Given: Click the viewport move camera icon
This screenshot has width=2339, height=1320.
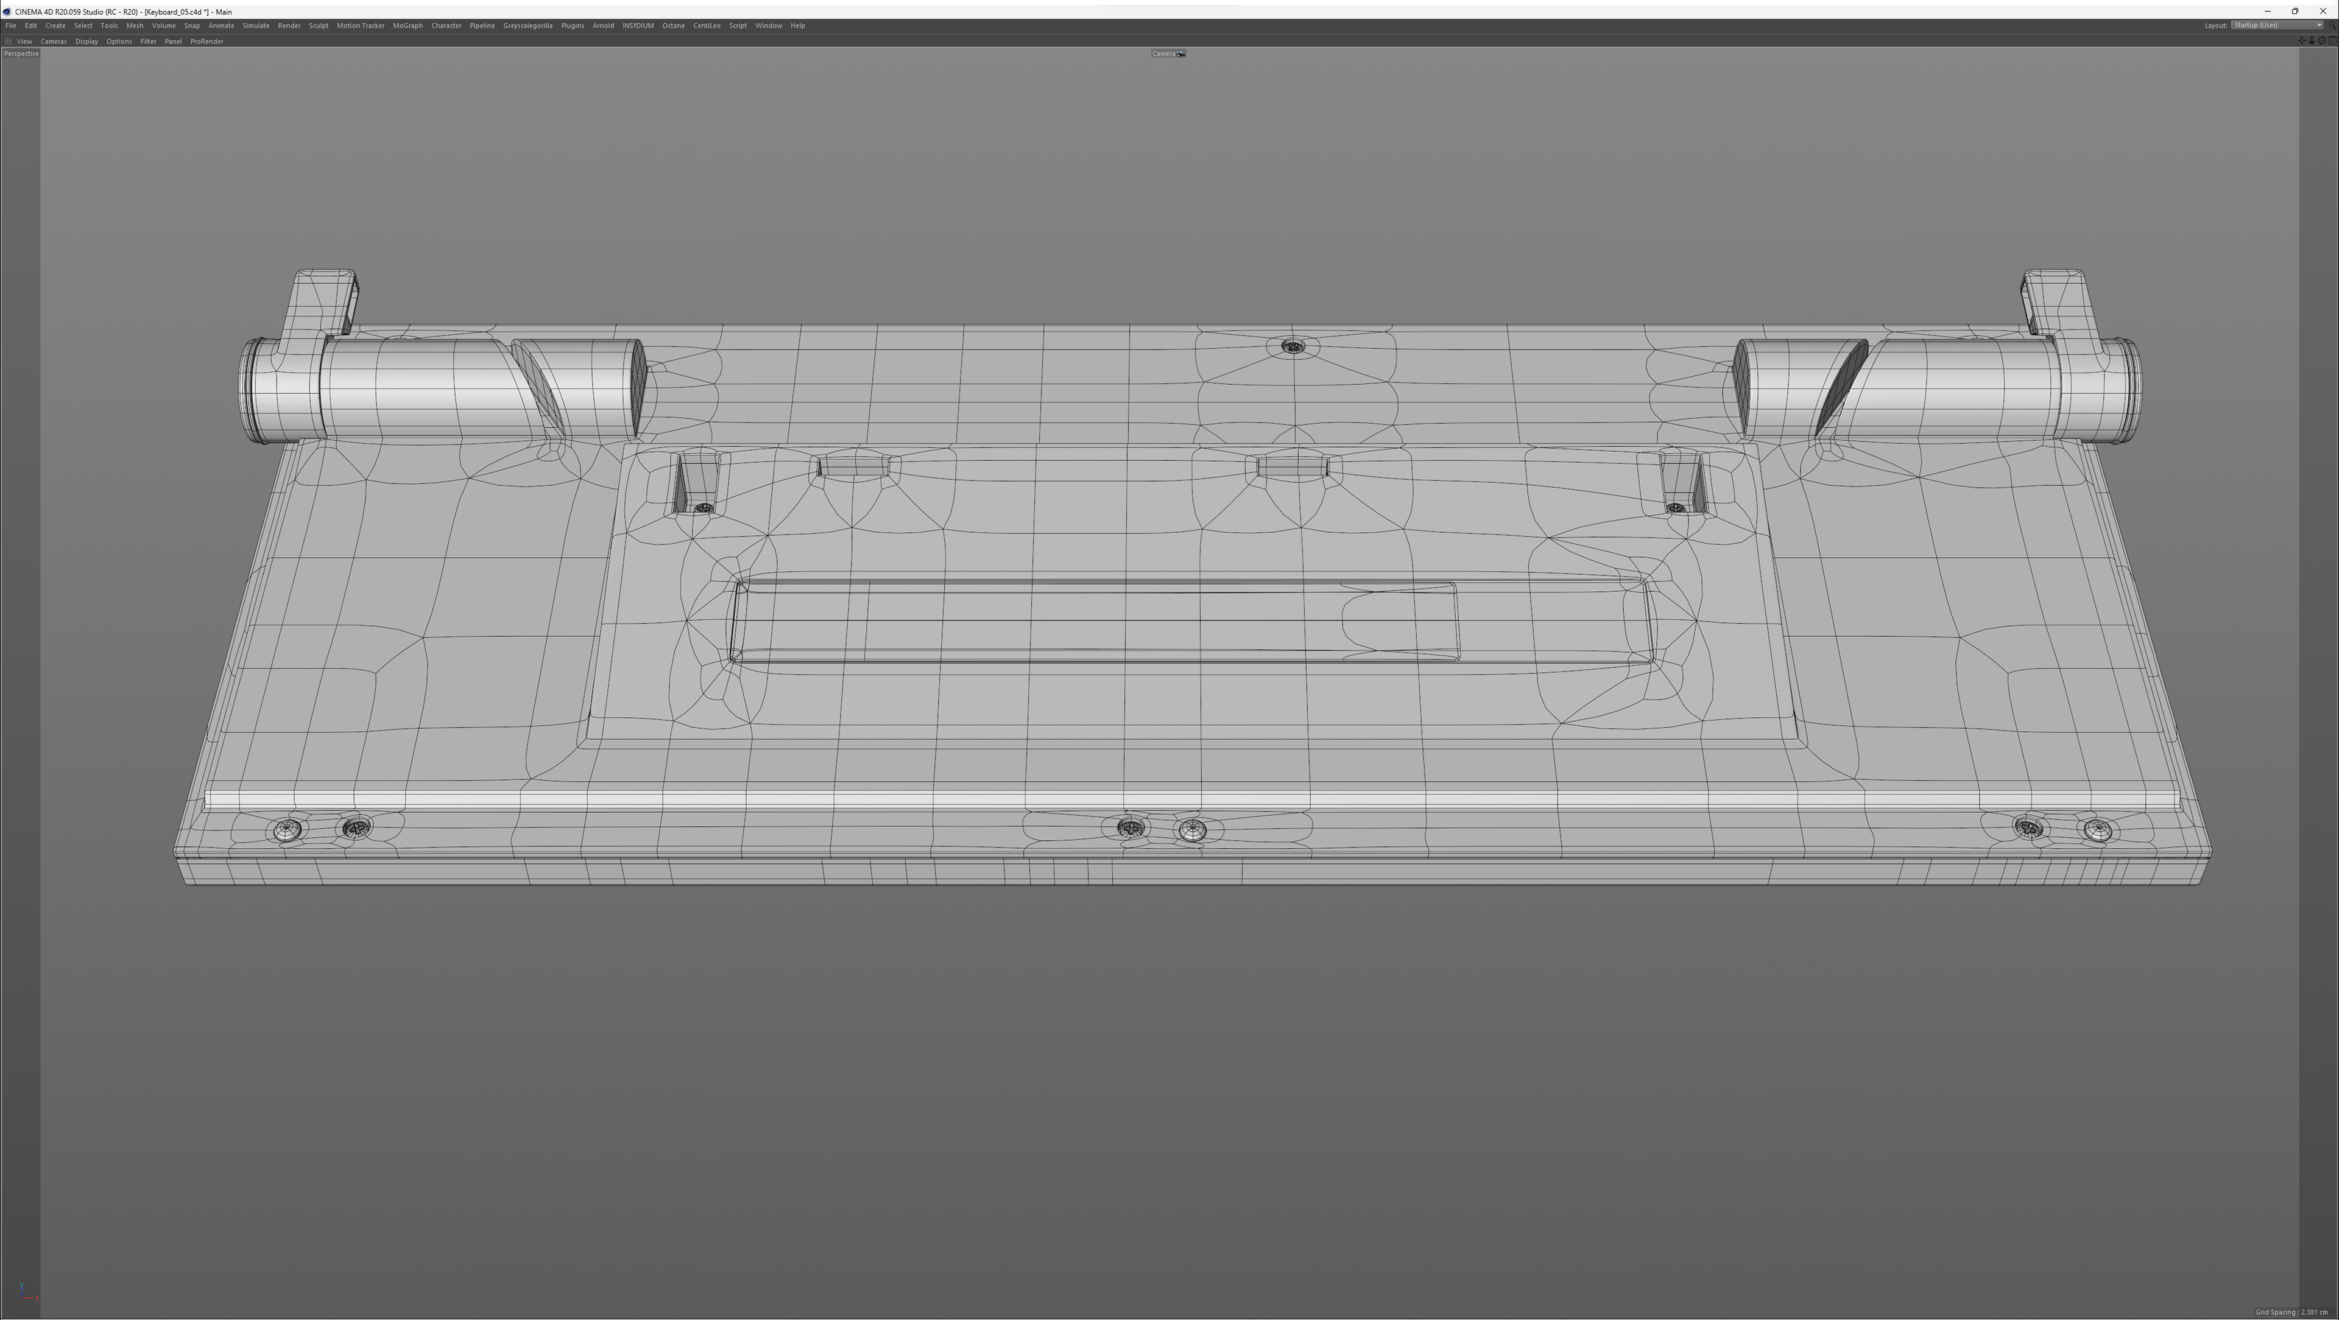Looking at the screenshot, I should (2302, 41).
